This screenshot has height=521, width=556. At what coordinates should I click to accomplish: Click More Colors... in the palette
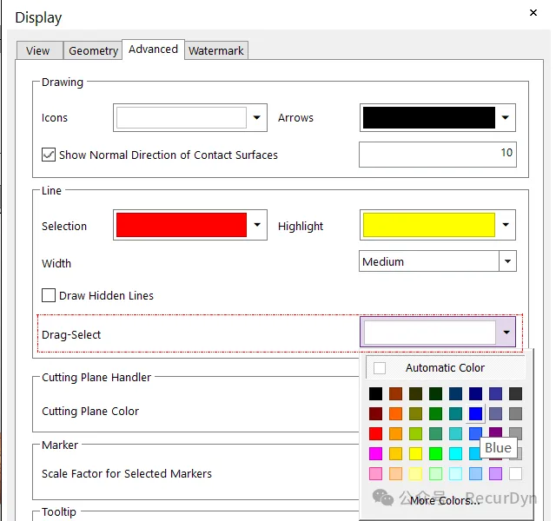tap(445, 500)
